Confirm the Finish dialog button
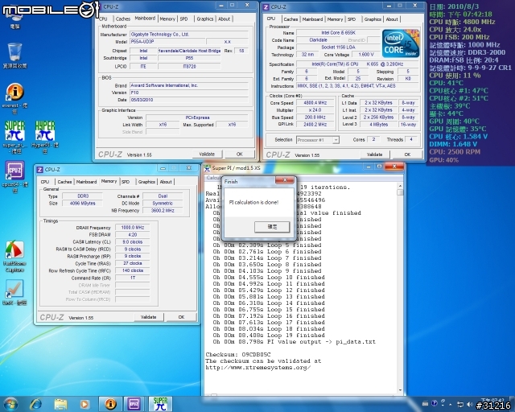 point(272,227)
